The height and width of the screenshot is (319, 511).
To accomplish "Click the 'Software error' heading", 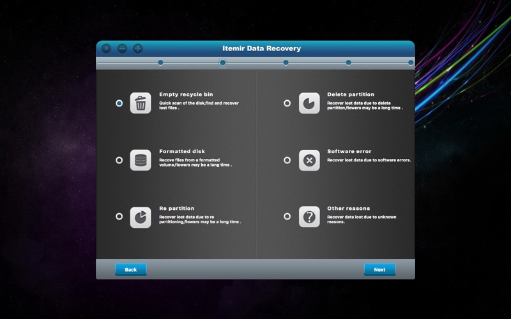I will (x=349, y=151).
